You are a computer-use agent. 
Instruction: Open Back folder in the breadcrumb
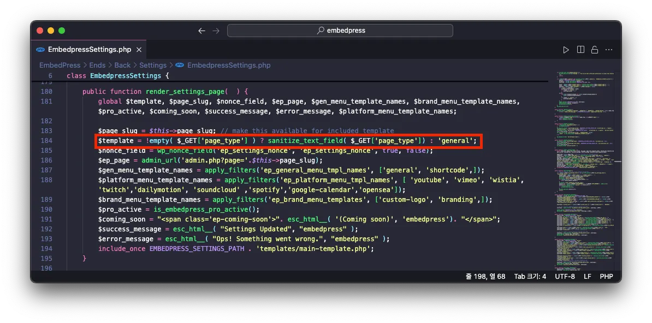click(x=122, y=65)
